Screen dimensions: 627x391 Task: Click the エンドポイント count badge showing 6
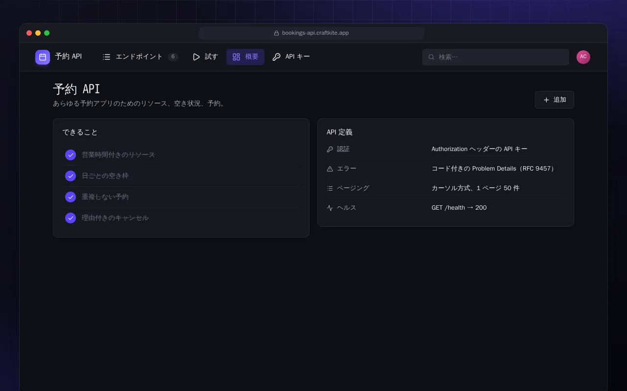173,57
